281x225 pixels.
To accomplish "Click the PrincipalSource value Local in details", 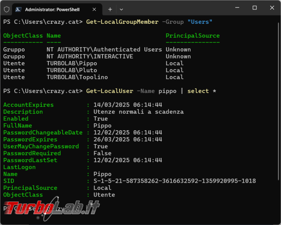I will tap(102, 188).
